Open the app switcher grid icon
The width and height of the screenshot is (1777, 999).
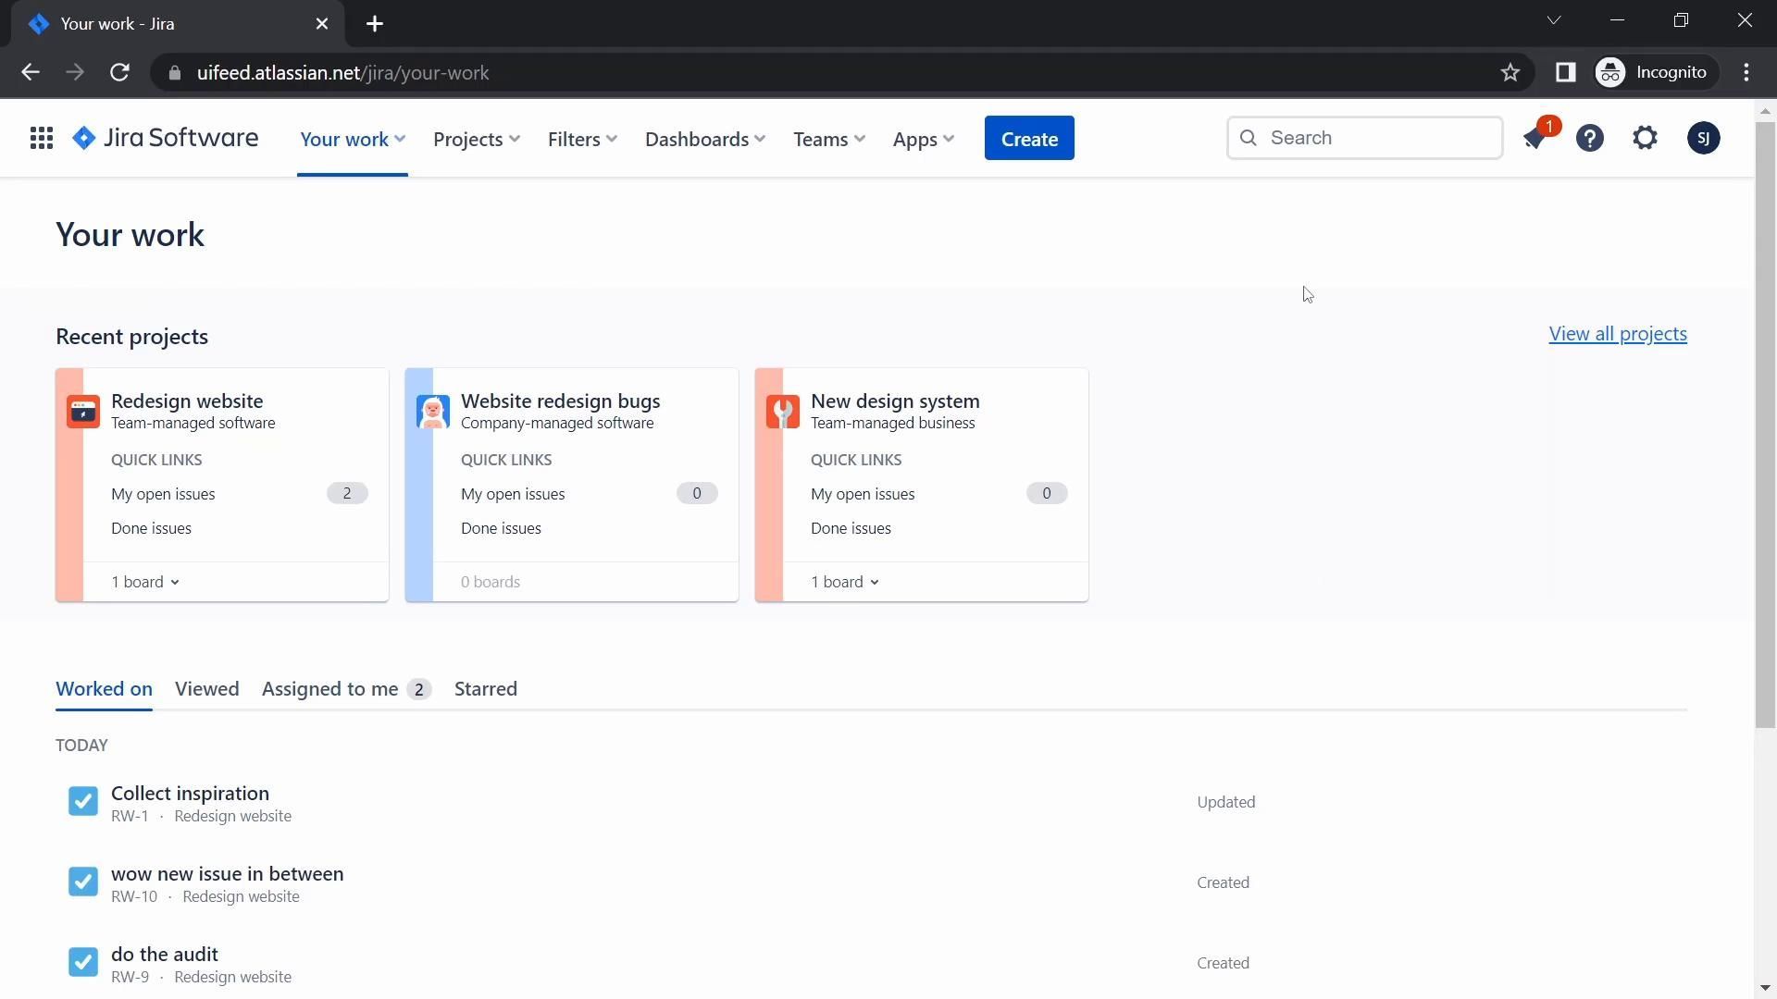coord(41,139)
